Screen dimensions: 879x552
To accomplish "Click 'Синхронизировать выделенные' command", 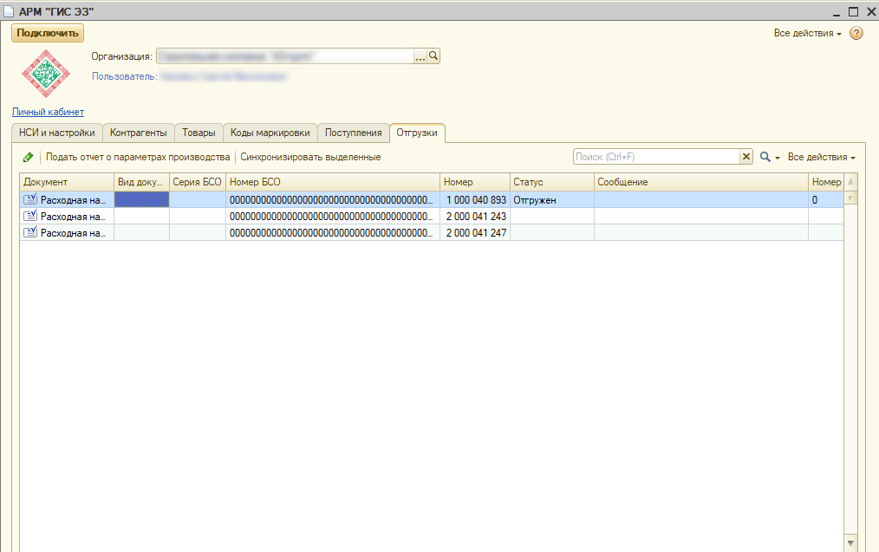I will (310, 158).
